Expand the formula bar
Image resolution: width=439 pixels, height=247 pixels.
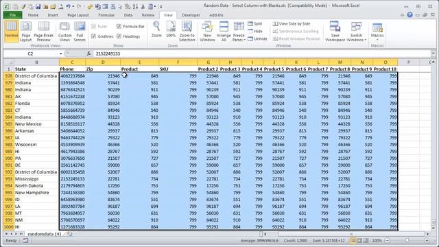click(x=433, y=54)
